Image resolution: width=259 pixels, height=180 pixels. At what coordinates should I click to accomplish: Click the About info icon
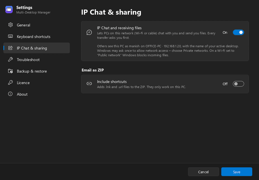(x=10, y=94)
